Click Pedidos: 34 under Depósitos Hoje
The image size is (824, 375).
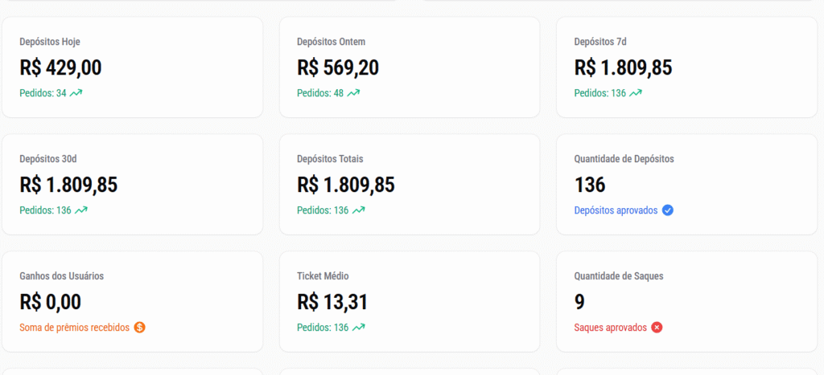coord(43,93)
